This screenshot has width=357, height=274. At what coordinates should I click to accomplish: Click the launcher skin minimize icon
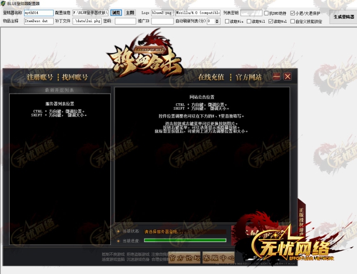click(276, 76)
